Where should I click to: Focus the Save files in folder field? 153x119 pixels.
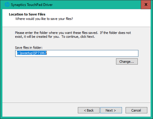coord(77,53)
